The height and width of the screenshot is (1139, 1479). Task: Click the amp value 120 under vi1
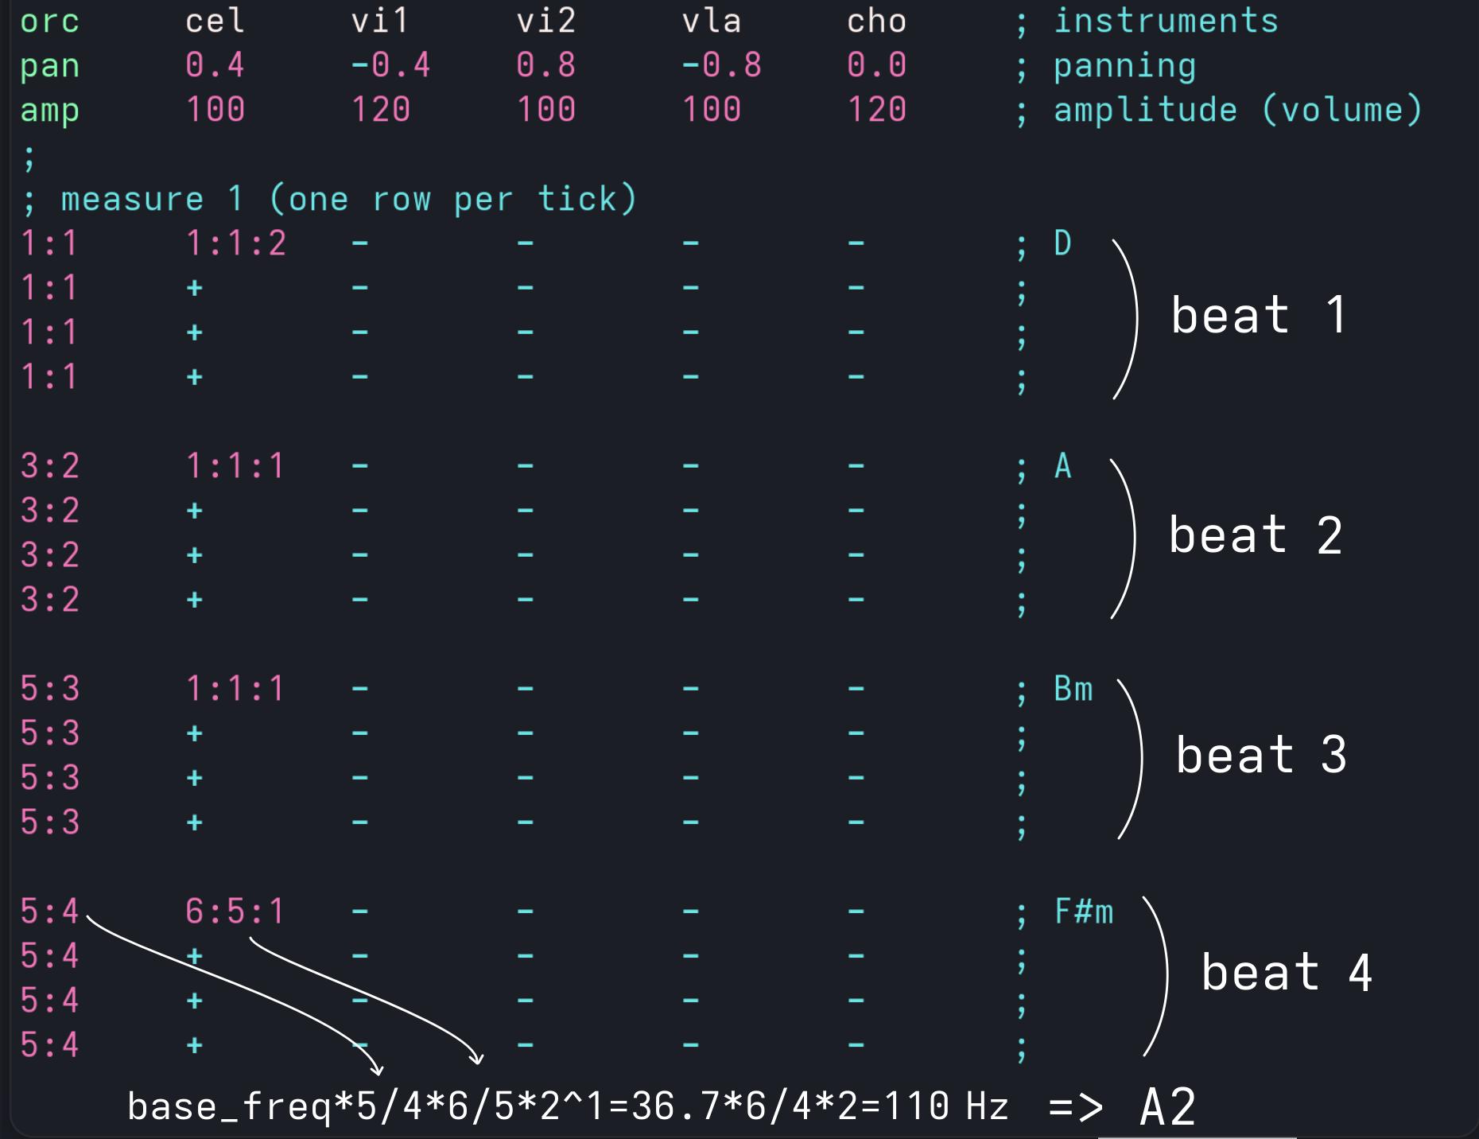click(380, 110)
